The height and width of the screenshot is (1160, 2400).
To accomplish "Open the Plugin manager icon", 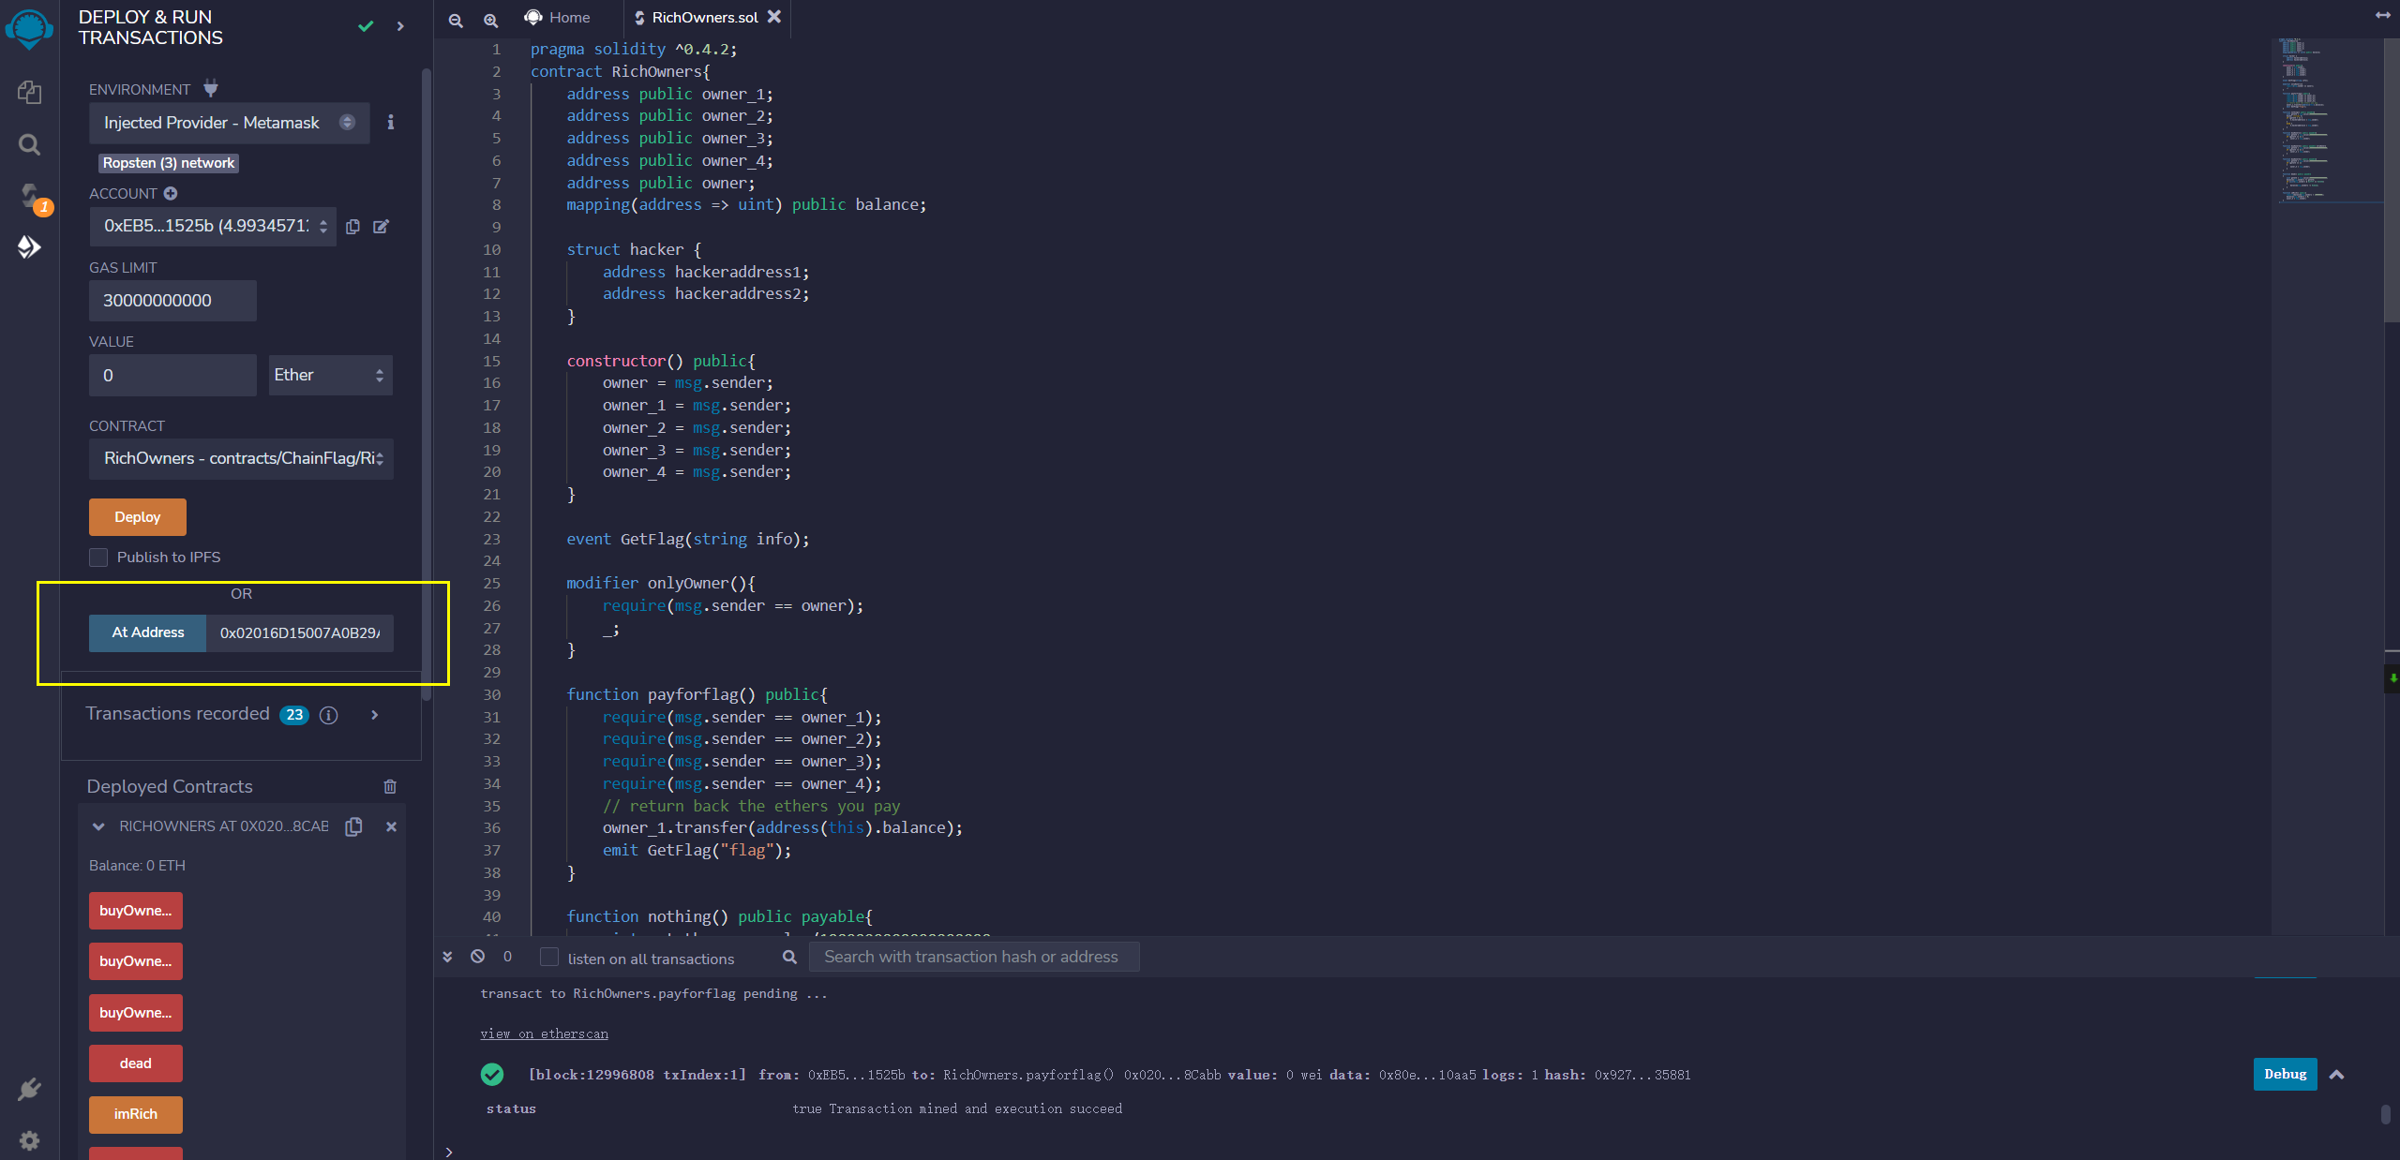I will [29, 1089].
